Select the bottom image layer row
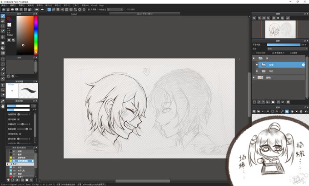 point(279,78)
